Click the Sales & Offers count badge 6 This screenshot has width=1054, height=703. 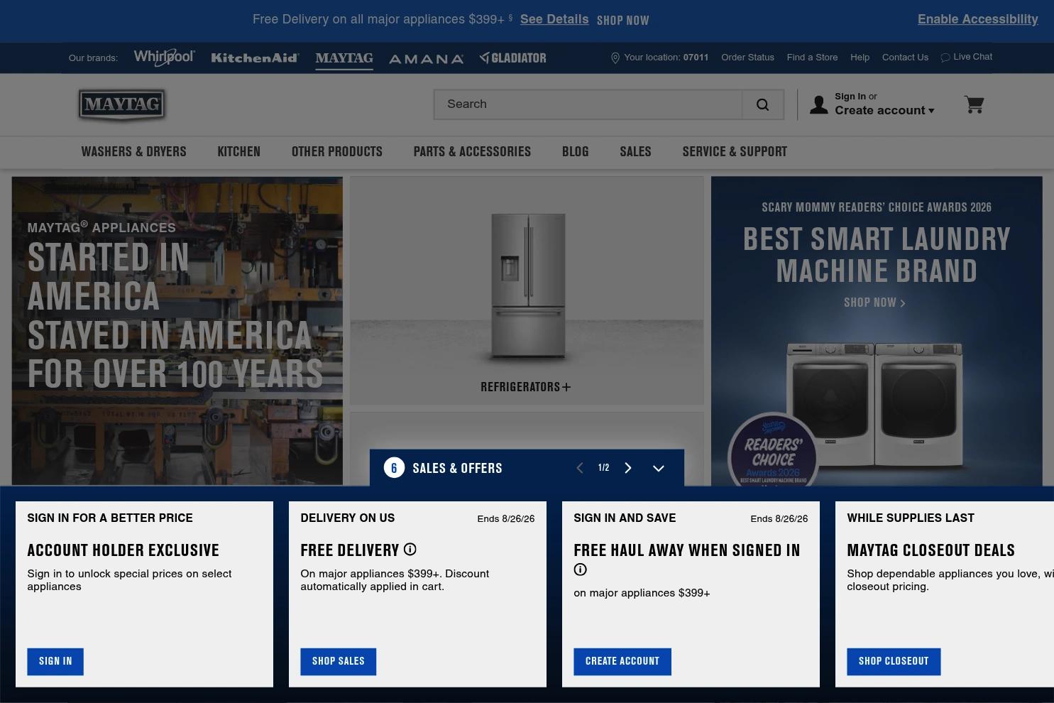(x=394, y=468)
